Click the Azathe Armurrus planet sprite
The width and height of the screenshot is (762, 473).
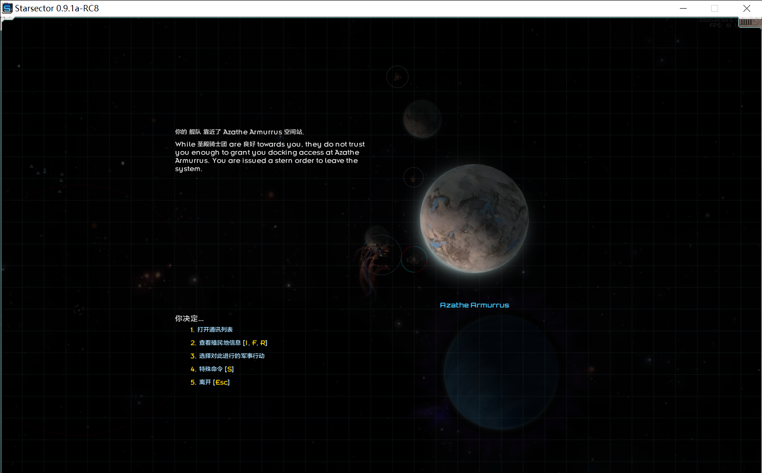click(474, 219)
